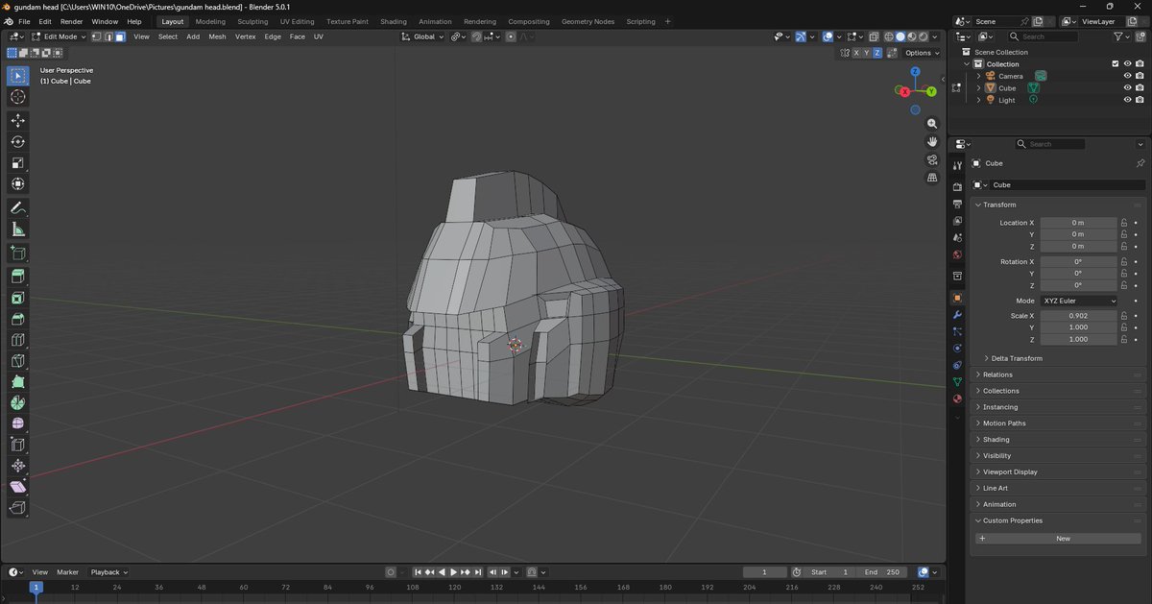
Task: Select the Inset Faces tool
Action: pos(17,298)
